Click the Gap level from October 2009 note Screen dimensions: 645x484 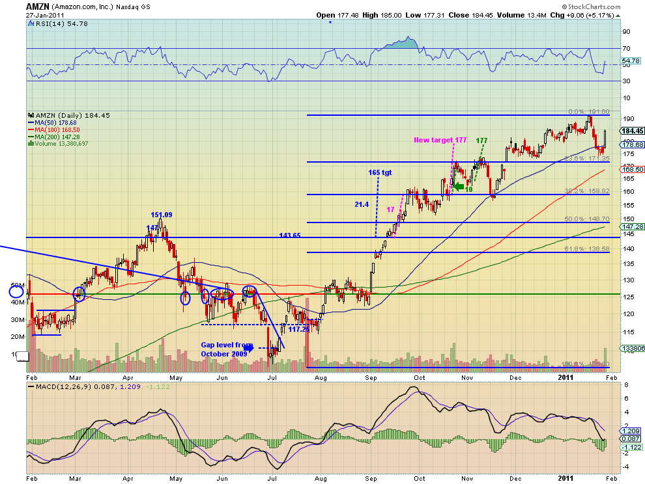tap(227, 349)
